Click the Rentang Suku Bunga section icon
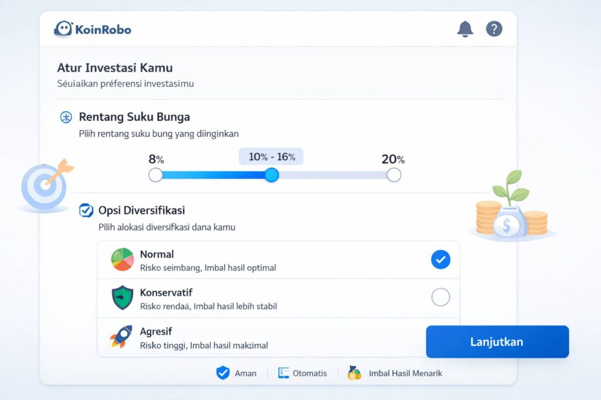The width and height of the screenshot is (601, 400). click(66, 117)
